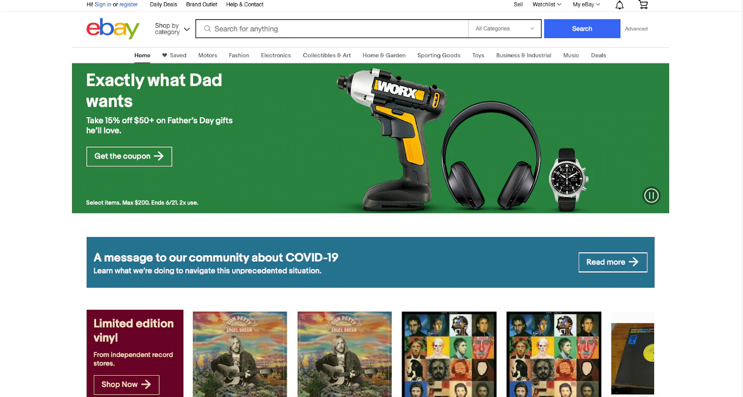
Task: Open the All Categories dropdown
Action: coord(505,29)
